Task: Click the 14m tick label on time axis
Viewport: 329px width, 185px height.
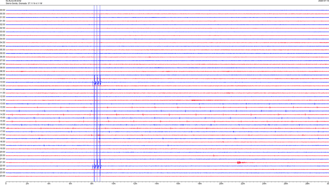Action: [x=157, y=184]
